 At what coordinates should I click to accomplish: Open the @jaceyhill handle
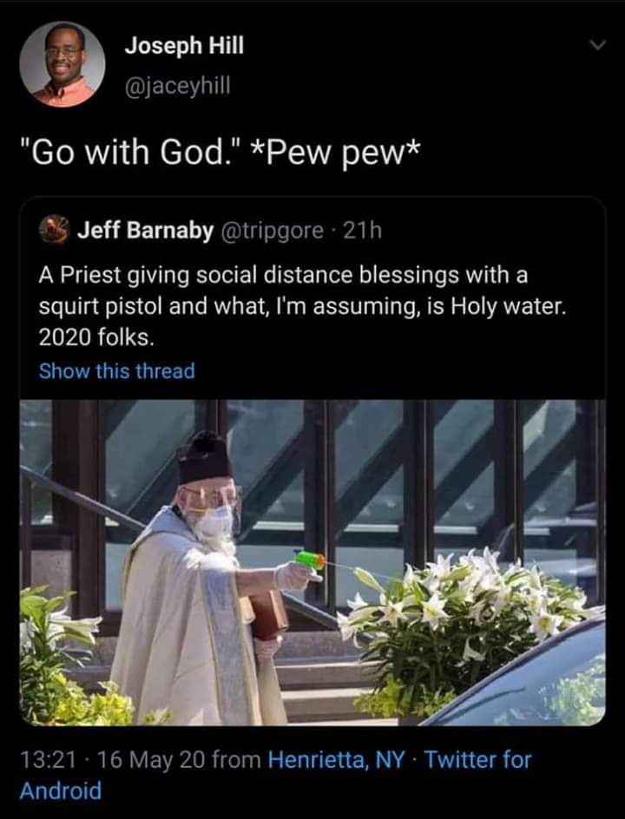tap(179, 84)
